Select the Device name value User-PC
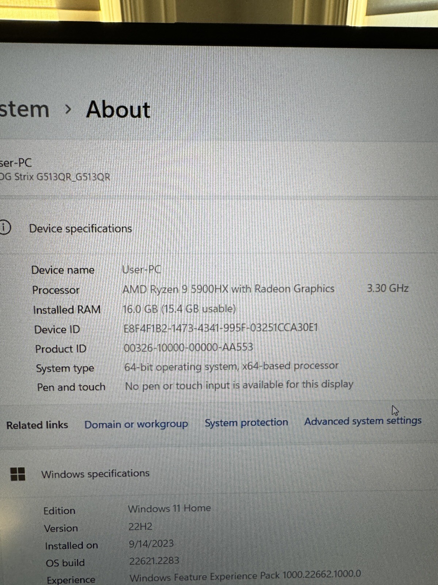 pyautogui.click(x=142, y=269)
